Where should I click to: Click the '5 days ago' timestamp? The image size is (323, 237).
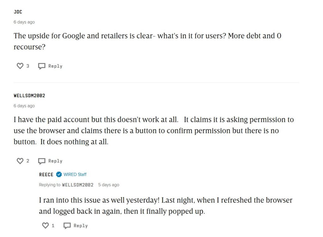109,185
